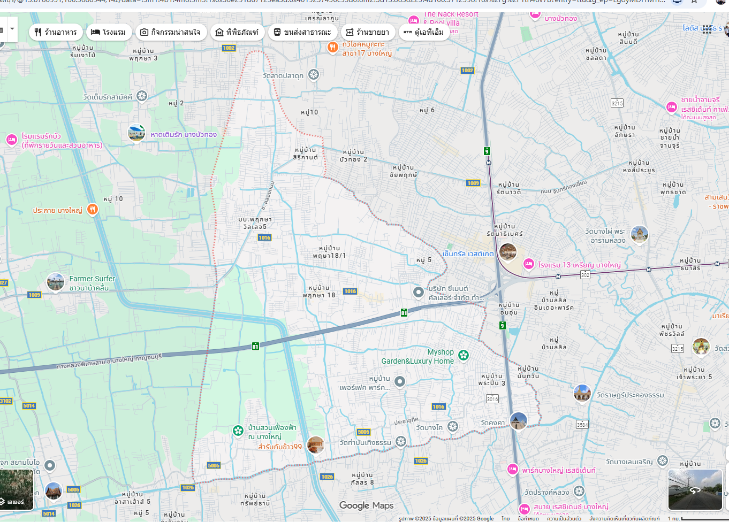Filter map by ร้านอาหาร (restaurants) chip
The image size is (729, 522).
point(56,32)
